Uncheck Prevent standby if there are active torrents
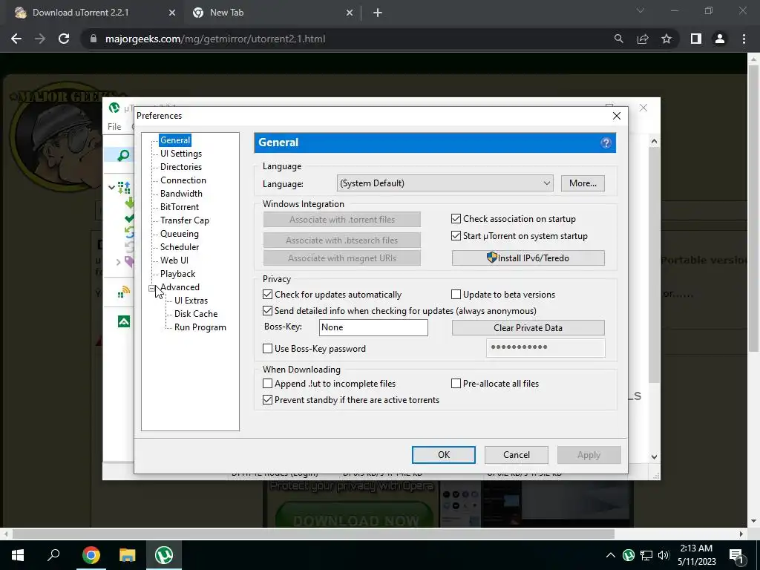 [267, 400]
